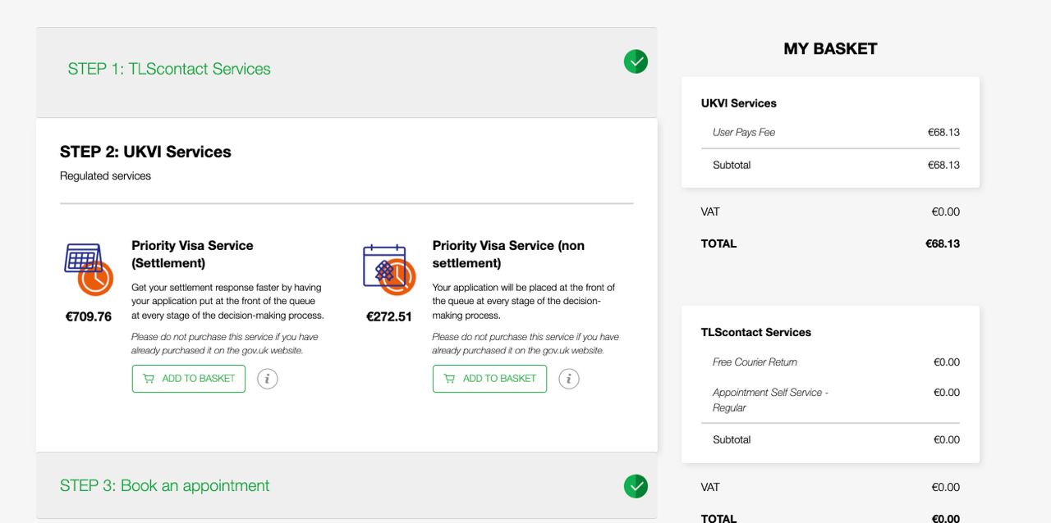
Task: Add Priority Visa Service (Settlement) to basket
Action: coord(189,379)
